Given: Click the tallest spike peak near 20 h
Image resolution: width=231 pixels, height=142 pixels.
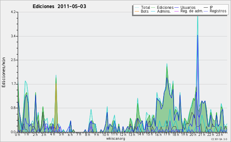Looking at the screenshot, I should 198,17.
